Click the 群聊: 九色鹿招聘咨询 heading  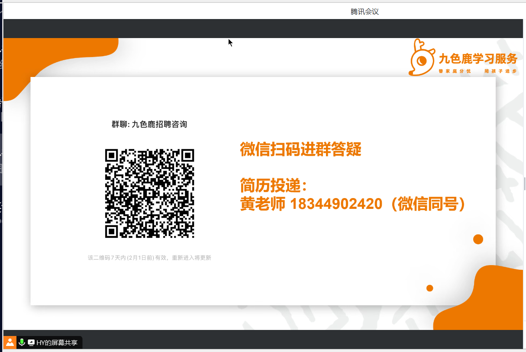point(149,125)
